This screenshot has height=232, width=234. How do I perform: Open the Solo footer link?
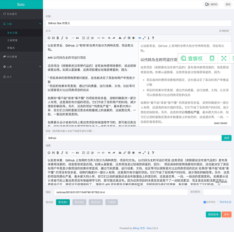[149, 228]
